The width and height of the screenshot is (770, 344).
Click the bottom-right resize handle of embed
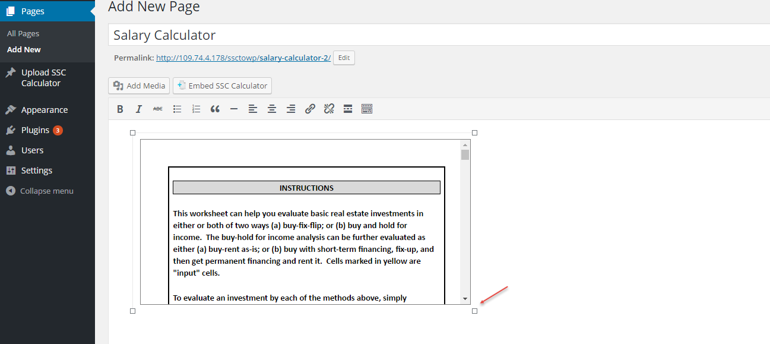[x=474, y=311]
